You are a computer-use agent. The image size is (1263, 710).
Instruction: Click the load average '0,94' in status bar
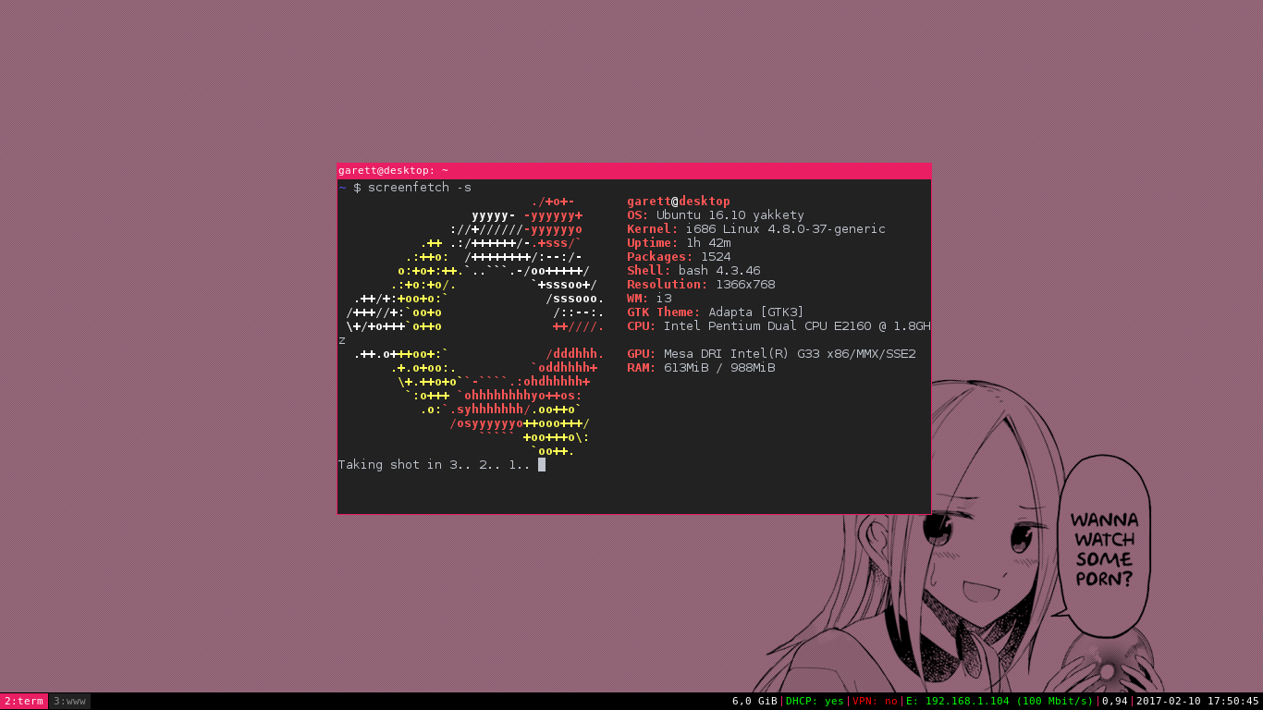1114,701
